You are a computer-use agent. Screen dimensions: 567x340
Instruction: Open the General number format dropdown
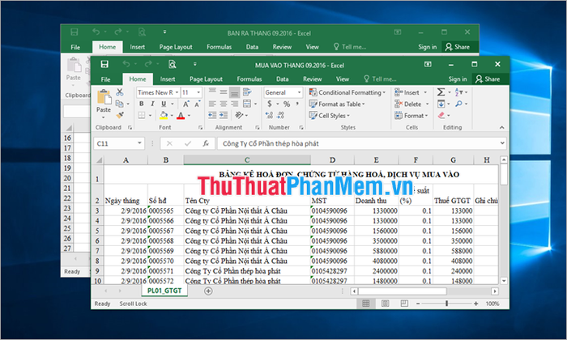click(x=299, y=92)
